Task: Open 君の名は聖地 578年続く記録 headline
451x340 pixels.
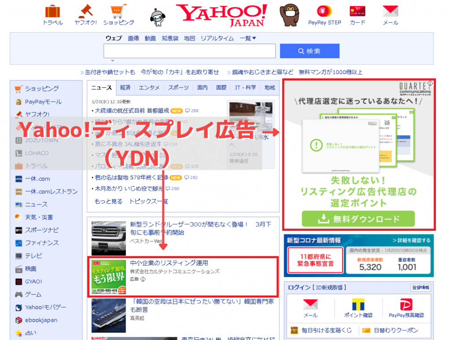Action: [131, 177]
